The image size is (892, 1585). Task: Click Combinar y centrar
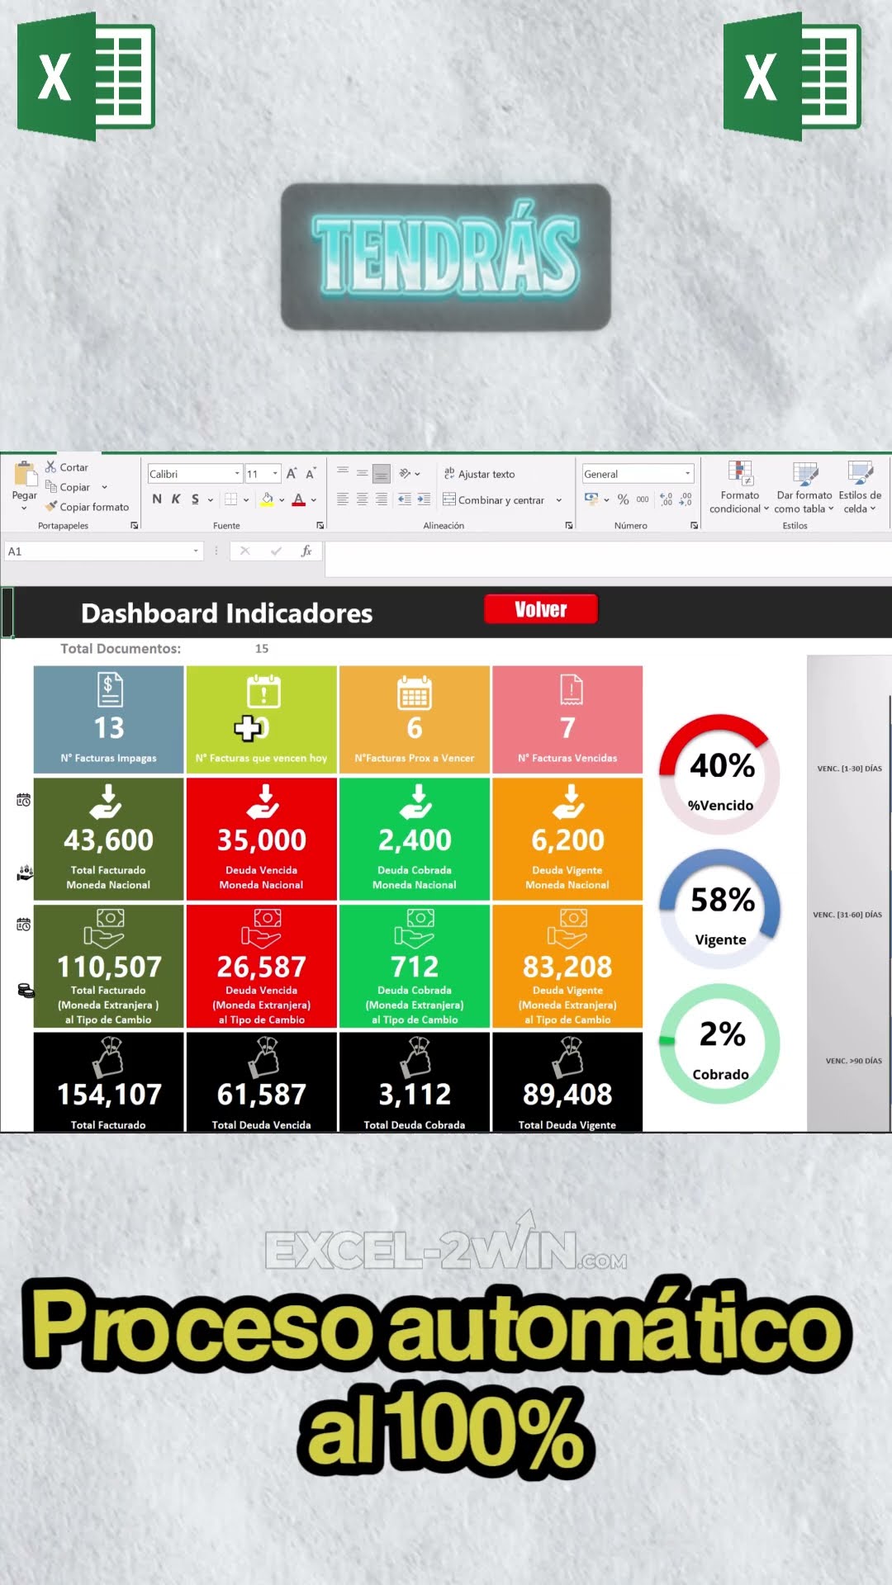click(493, 499)
